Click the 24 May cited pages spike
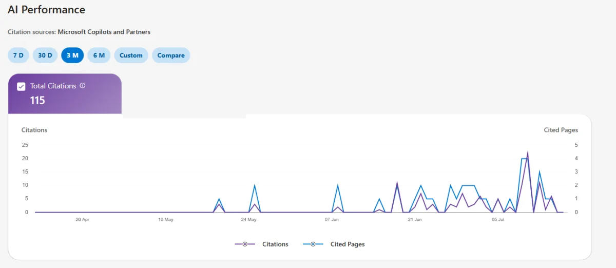Viewport: 616px width, 268px height. (x=255, y=185)
